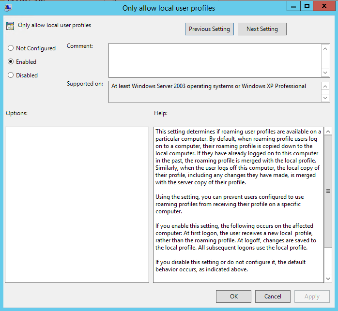Minimize the policy dialog window
The width and height of the screenshot is (338, 311).
coord(293,6)
